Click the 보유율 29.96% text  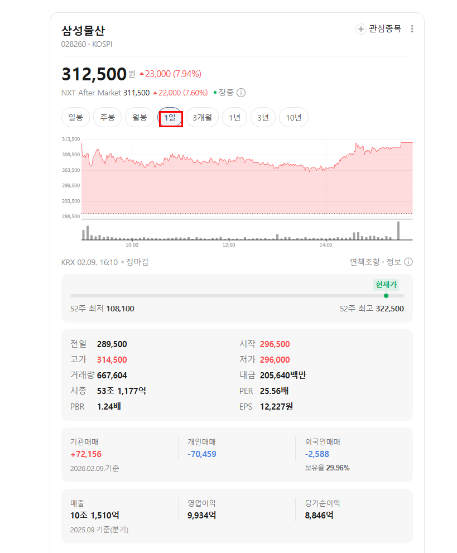[x=327, y=468]
